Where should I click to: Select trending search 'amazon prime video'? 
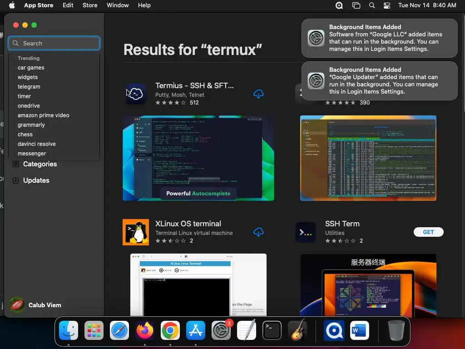(x=43, y=115)
